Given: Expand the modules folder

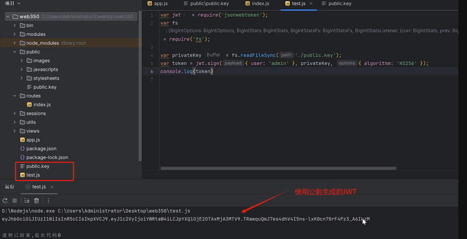Looking at the screenshot, I should pyautogui.click(x=15, y=34).
